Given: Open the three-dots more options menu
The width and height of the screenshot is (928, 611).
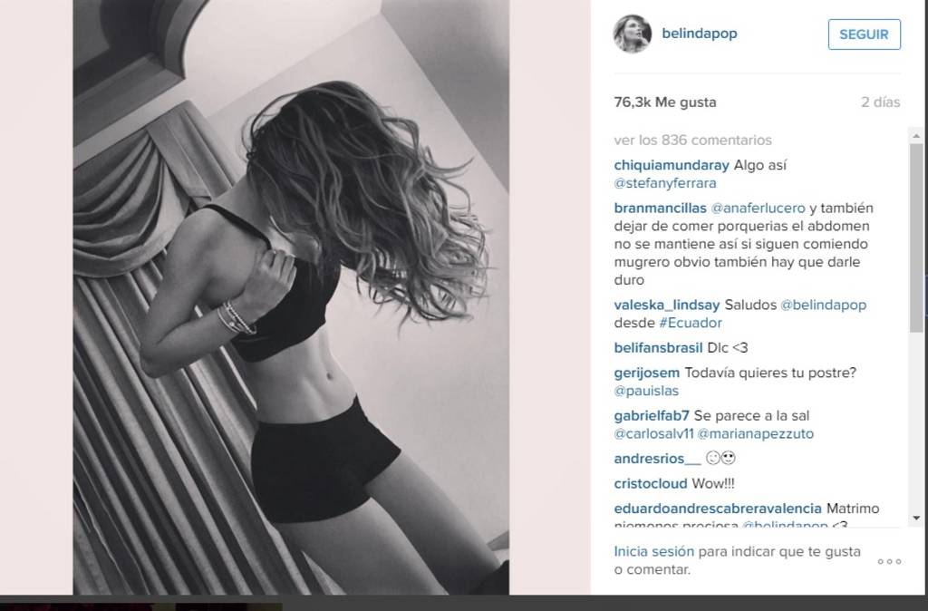Looking at the screenshot, I should (889, 561).
